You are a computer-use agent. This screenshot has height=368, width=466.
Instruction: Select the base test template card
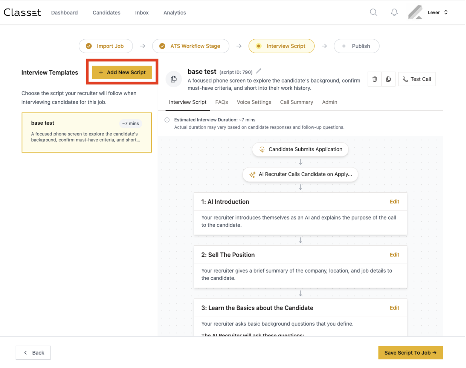click(x=87, y=133)
